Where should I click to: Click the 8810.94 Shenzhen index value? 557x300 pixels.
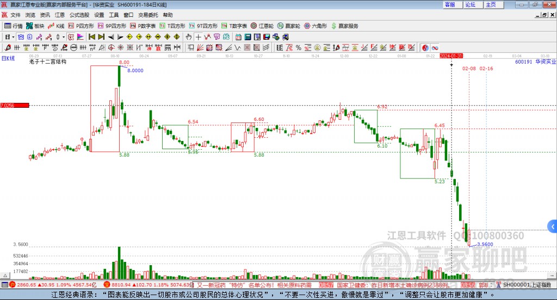(x=121, y=285)
